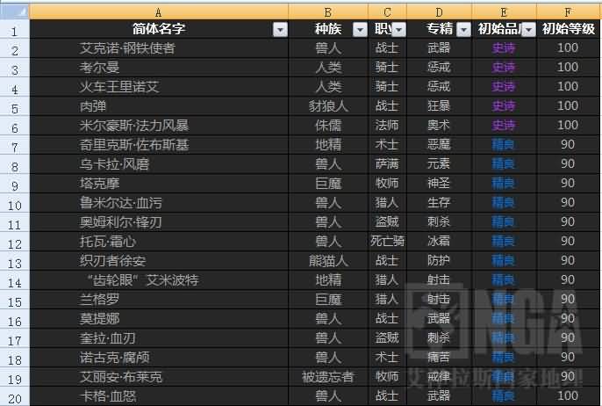Click cell 奥姆利尔·锋刃
This screenshot has height=406, width=602.
point(159,222)
